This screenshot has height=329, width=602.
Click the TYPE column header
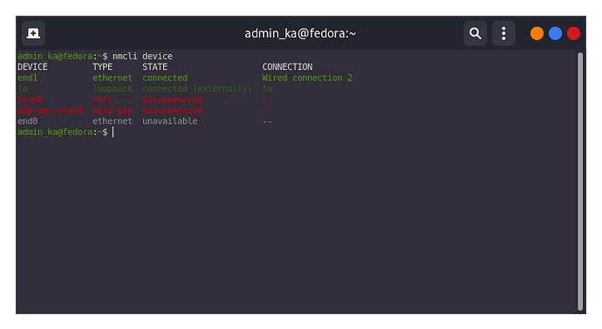[102, 67]
